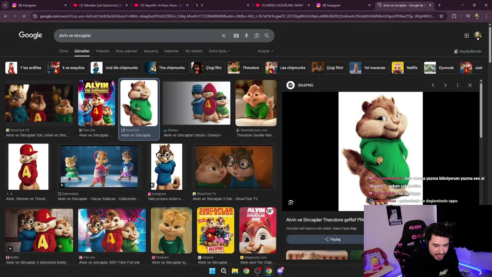The height and width of the screenshot is (277, 492).
Task: Open a new browser tab
Action: (439, 5)
